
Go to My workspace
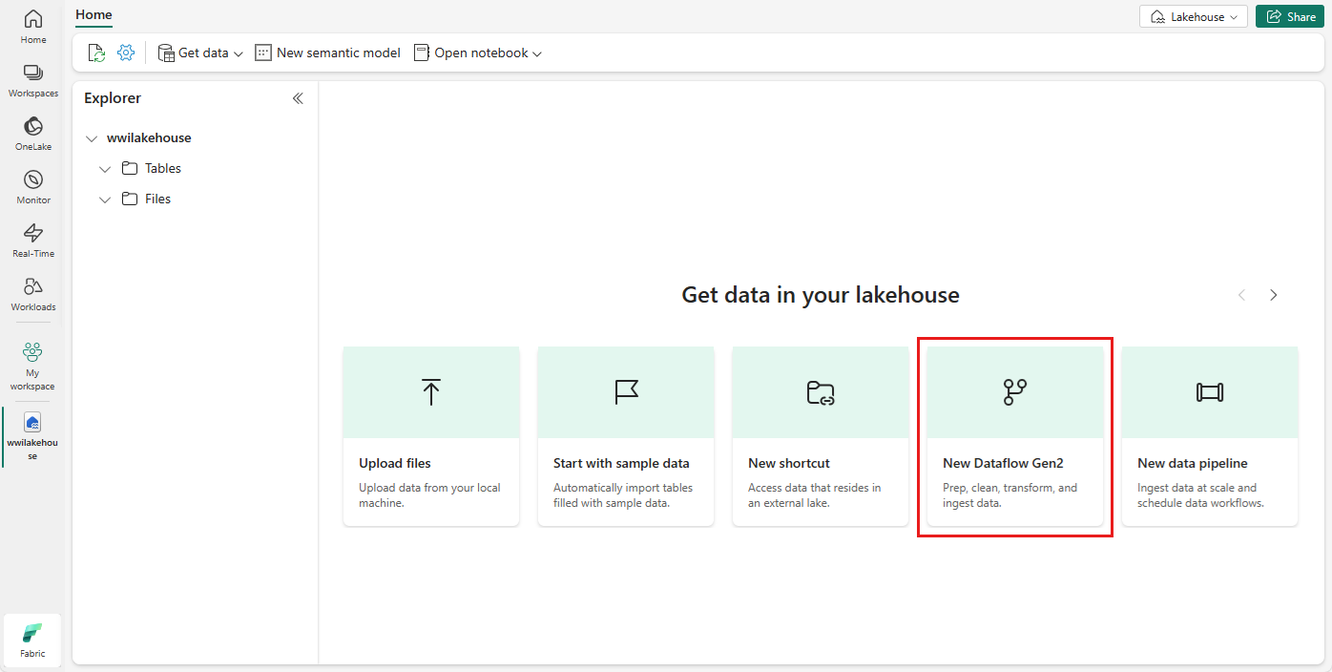point(32,366)
